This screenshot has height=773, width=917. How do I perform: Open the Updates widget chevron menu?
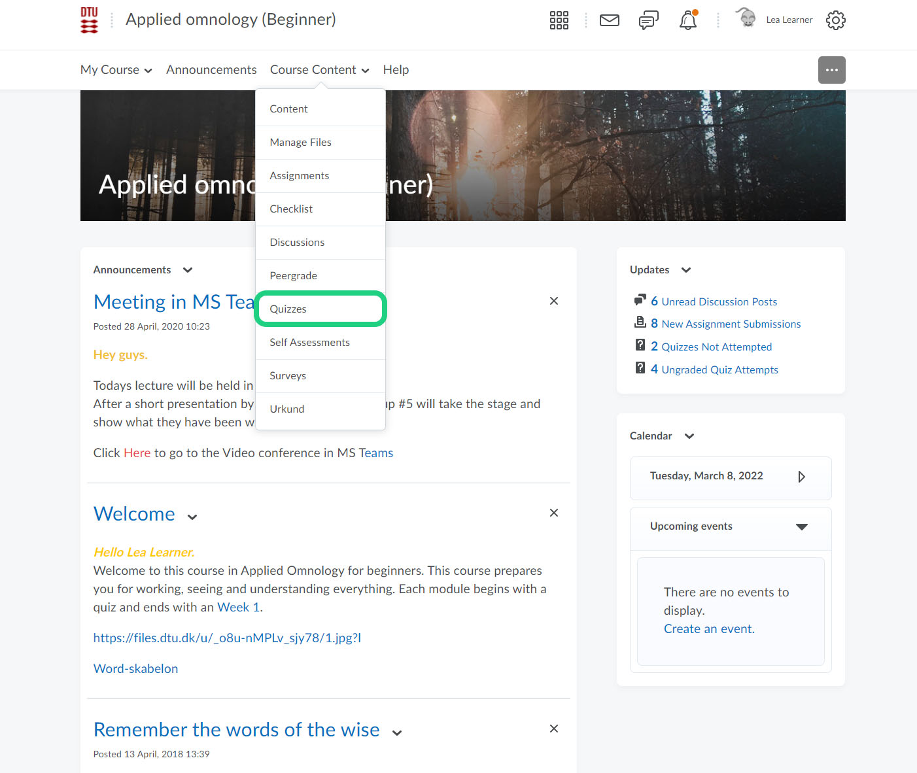686,270
